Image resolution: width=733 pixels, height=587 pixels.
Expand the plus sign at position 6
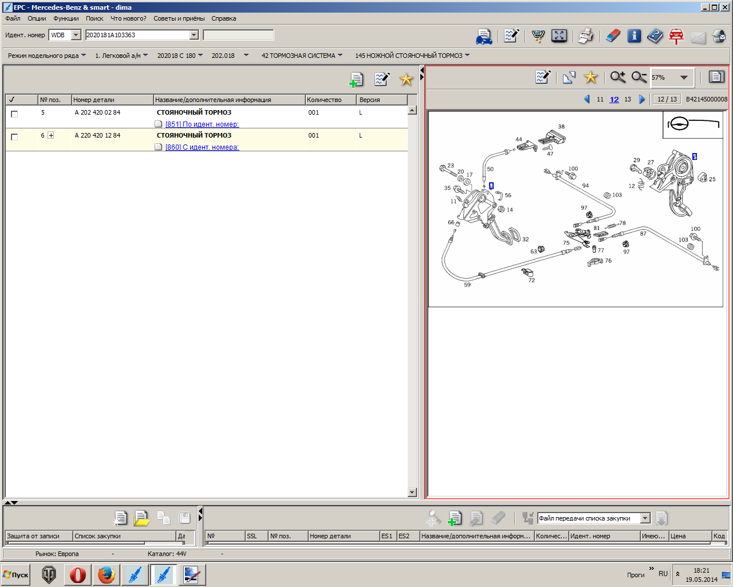[x=51, y=135]
